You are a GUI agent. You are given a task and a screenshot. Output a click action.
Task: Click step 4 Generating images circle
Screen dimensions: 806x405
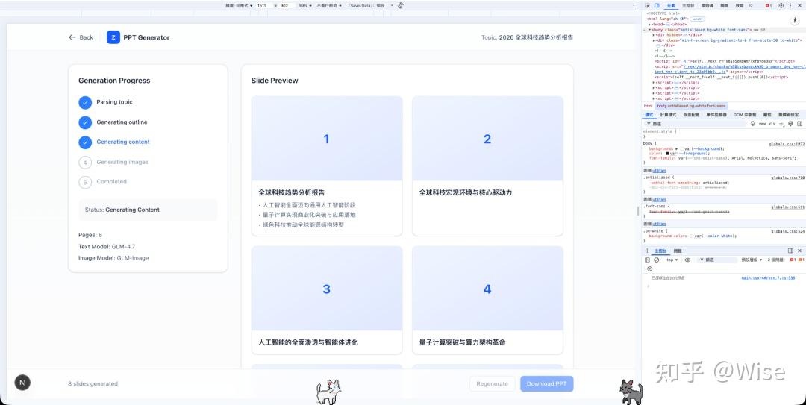85,162
